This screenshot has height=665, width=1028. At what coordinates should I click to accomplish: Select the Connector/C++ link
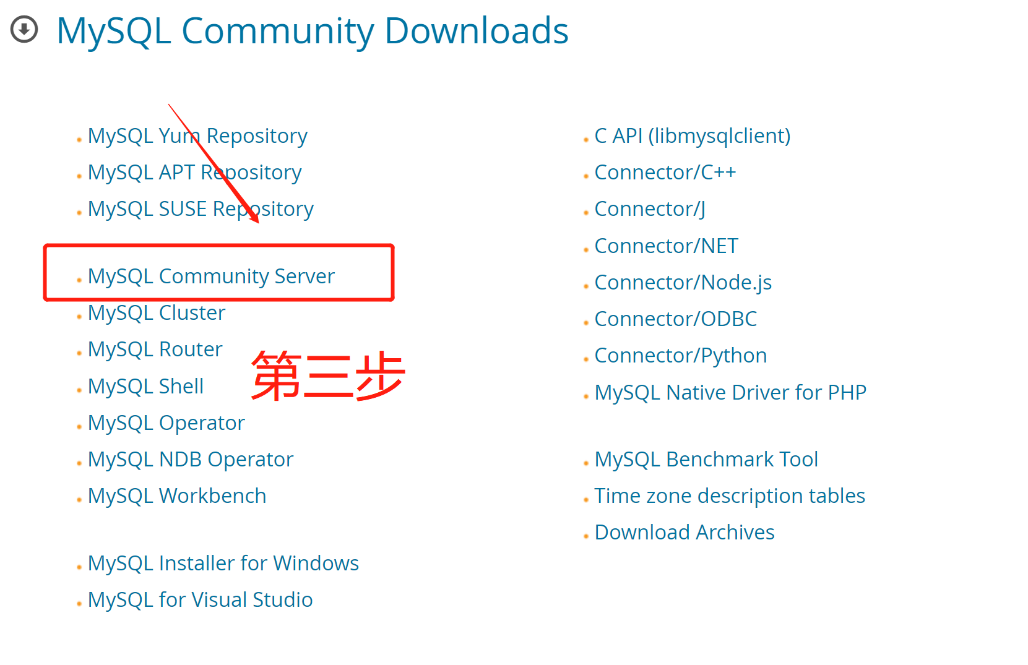coord(665,173)
